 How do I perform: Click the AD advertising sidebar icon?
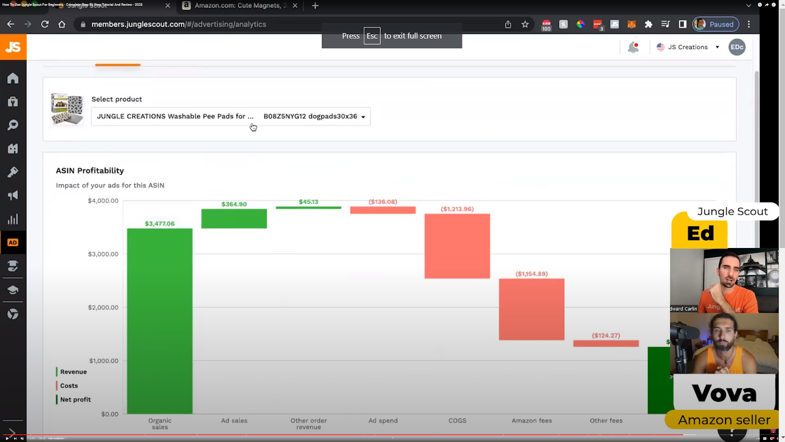click(x=13, y=243)
